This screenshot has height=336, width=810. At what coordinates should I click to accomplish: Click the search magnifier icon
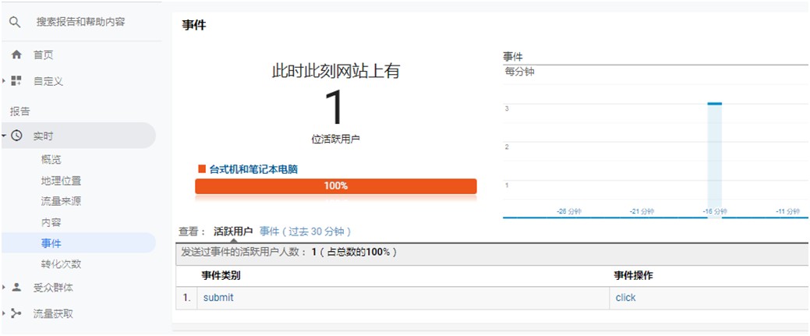[15, 23]
